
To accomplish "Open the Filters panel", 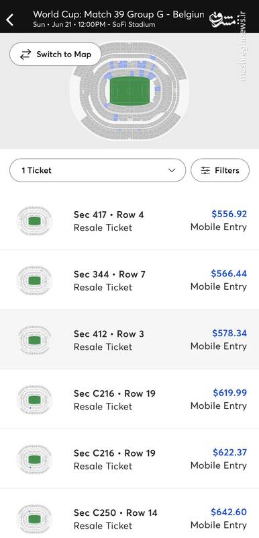I will pos(220,170).
